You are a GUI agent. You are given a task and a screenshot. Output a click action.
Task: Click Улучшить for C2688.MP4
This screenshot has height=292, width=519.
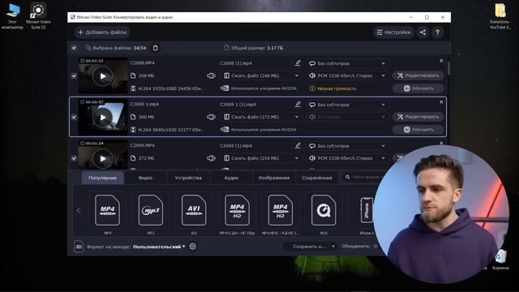[418, 88]
